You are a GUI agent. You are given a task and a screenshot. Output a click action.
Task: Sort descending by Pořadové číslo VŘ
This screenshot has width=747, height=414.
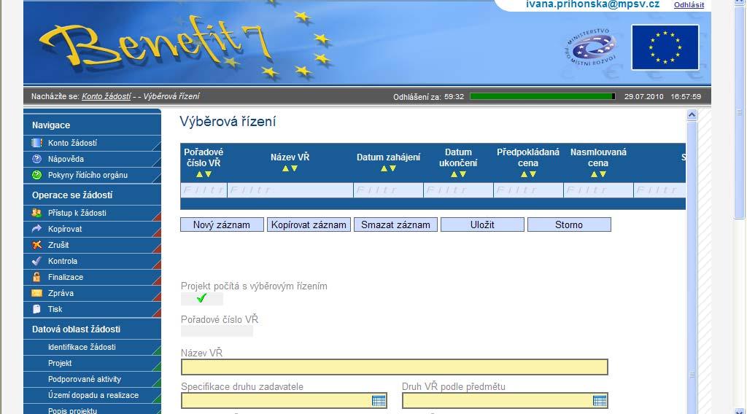pyautogui.click(x=208, y=174)
